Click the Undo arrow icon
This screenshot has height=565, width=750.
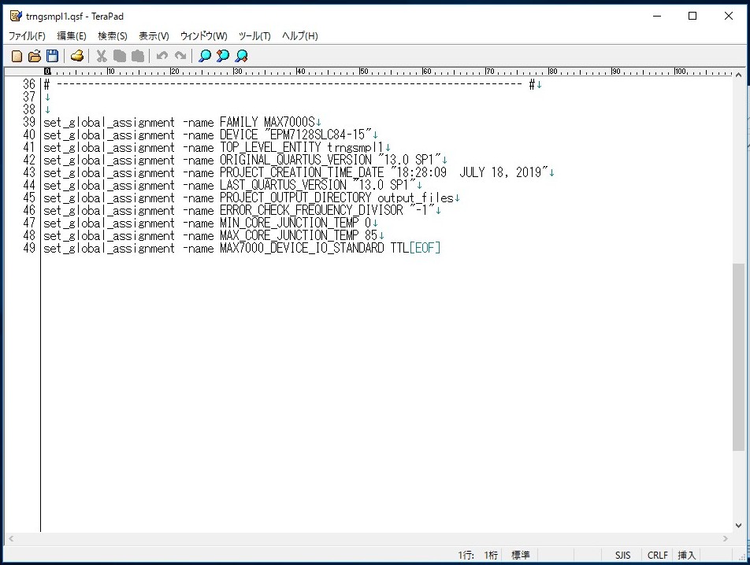(162, 57)
